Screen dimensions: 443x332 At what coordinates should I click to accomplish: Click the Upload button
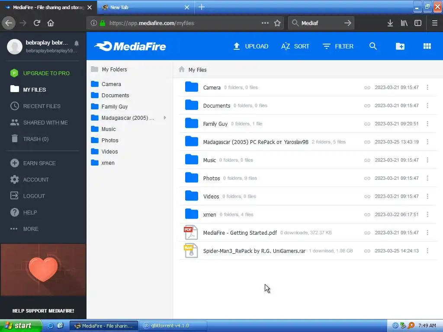pos(250,46)
